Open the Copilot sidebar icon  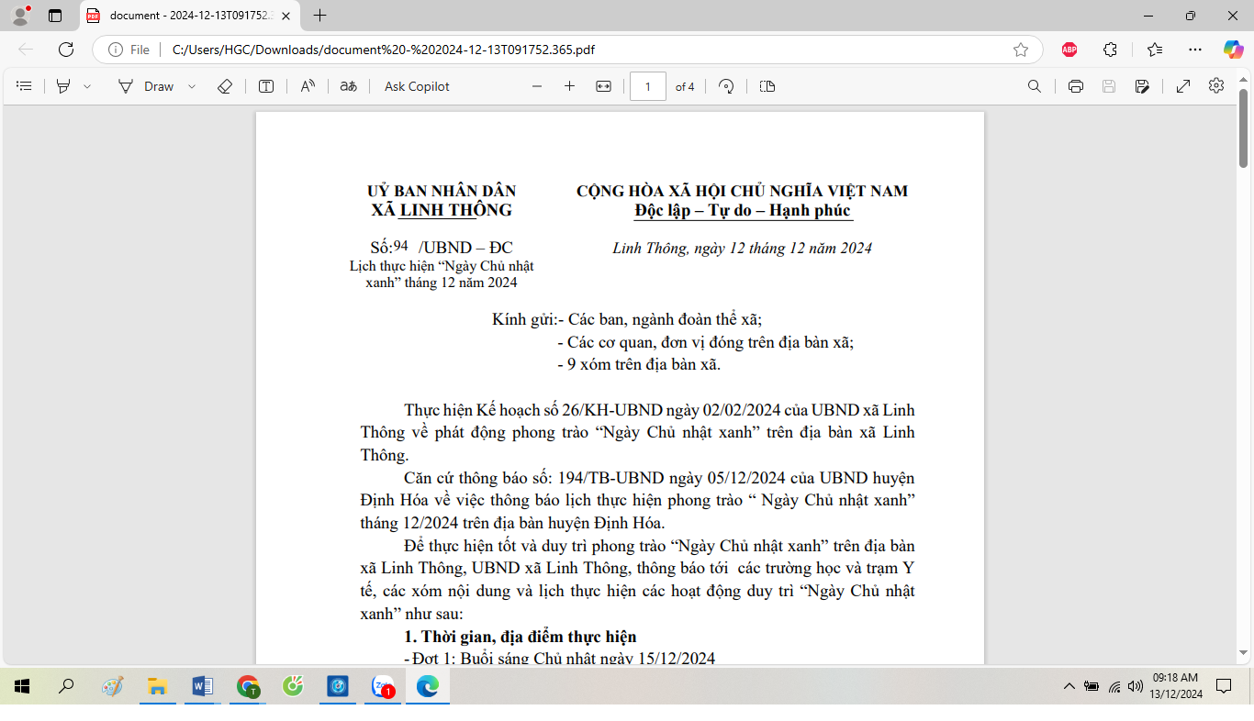click(1233, 50)
